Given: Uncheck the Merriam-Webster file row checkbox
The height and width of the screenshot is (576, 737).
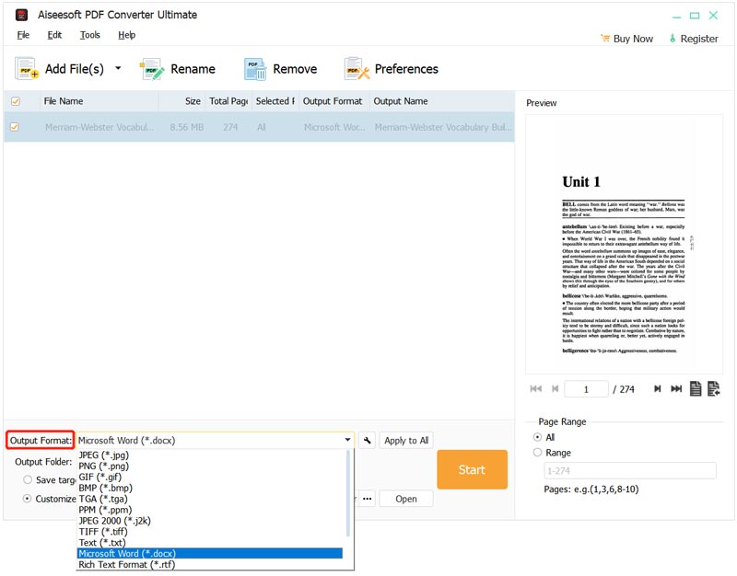Looking at the screenshot, I should 15,127.
